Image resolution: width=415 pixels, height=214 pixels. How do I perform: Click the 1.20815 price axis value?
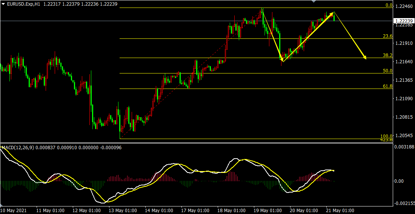404,117
